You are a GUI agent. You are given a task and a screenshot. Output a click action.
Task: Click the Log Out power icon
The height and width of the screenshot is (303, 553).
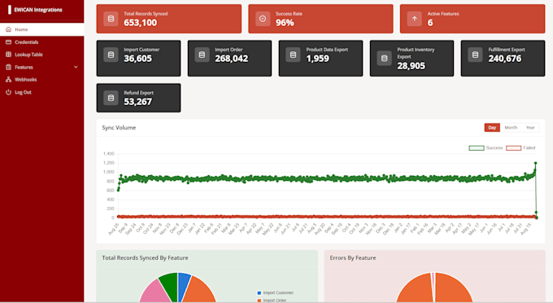8,92
